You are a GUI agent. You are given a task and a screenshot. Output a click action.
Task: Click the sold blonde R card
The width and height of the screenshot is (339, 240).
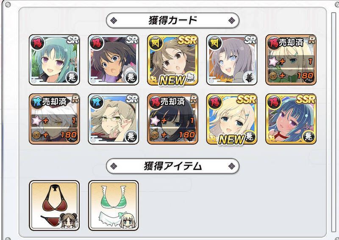pyautogui.click(x=291, y=60)
